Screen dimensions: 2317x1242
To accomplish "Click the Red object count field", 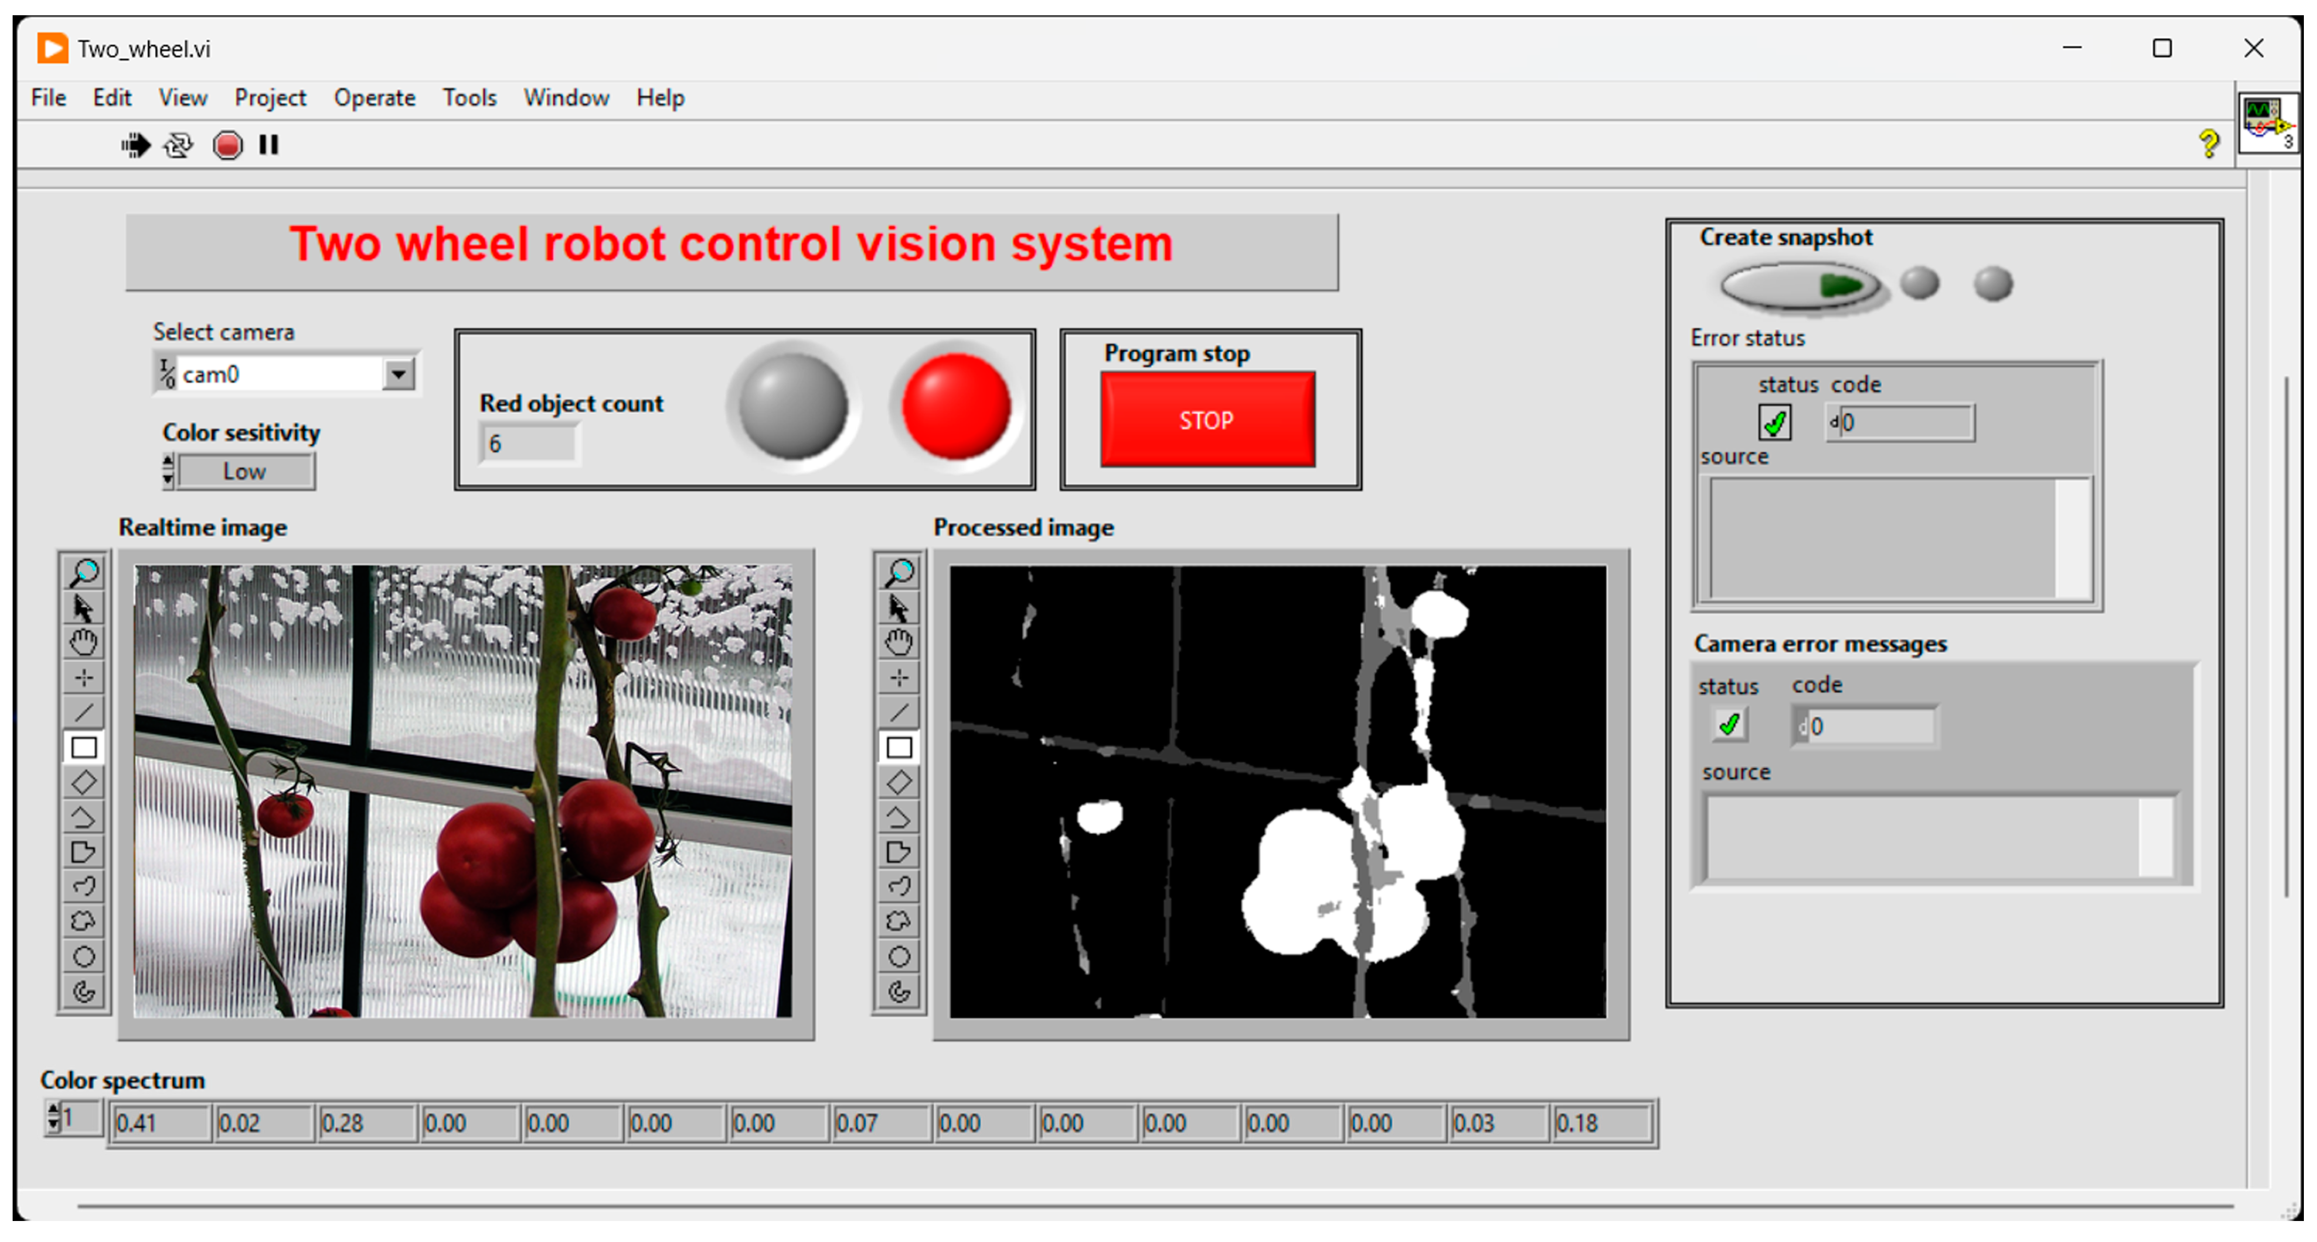I will coord(529,443).
